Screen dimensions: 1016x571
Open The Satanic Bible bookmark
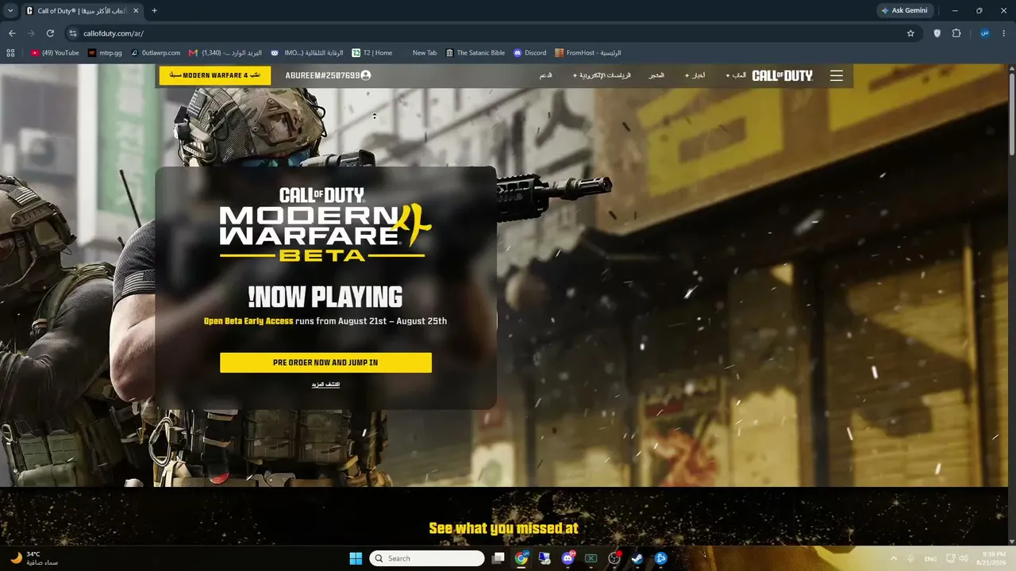pyautogui.click(x=475, y=53)
